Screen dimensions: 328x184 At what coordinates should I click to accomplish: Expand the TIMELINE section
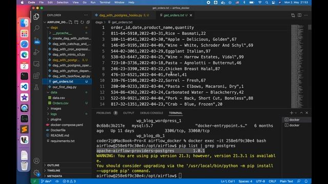[x=67, y=170]
